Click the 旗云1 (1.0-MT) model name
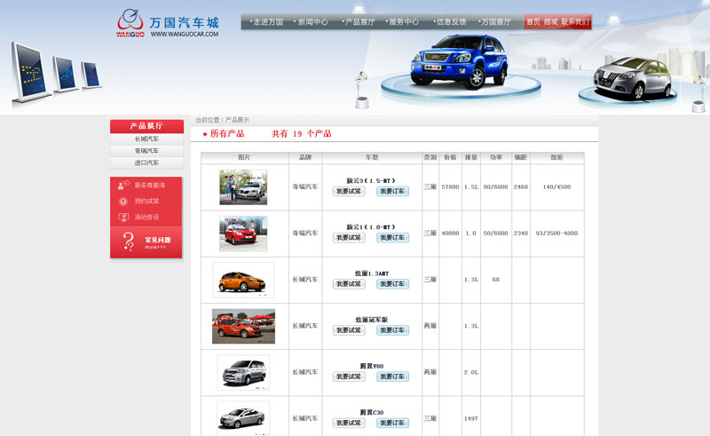Viewport: 710px width, 436px height. [x=371, y=227]
